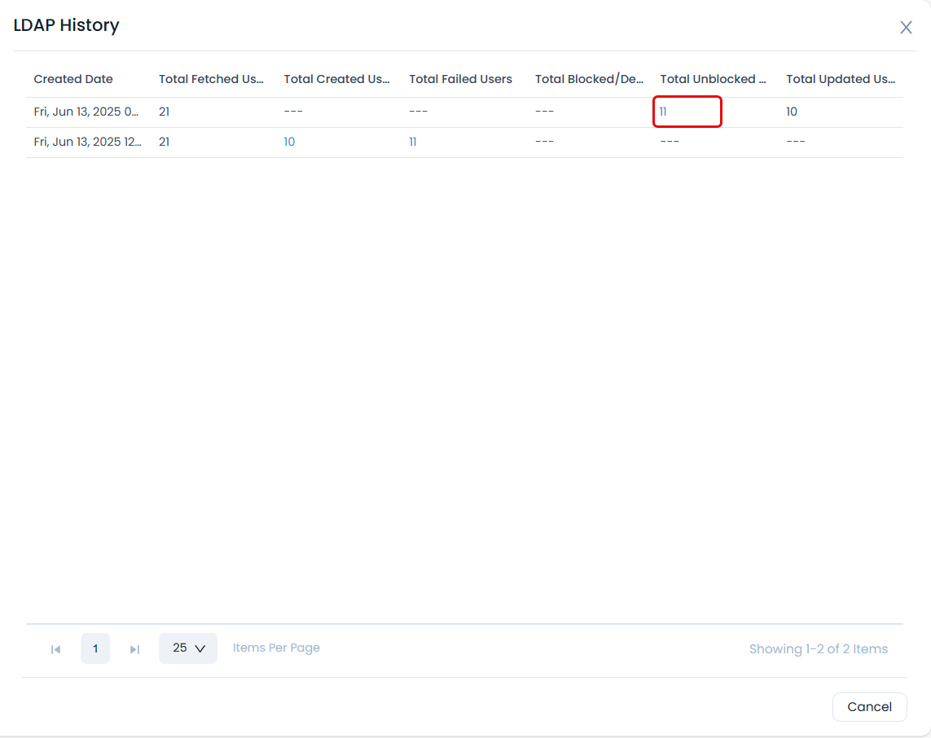The width and height of the screenshot is (931, 738).
Task: Sort by the Total Blocked/Deleted column
Action: 588,79
